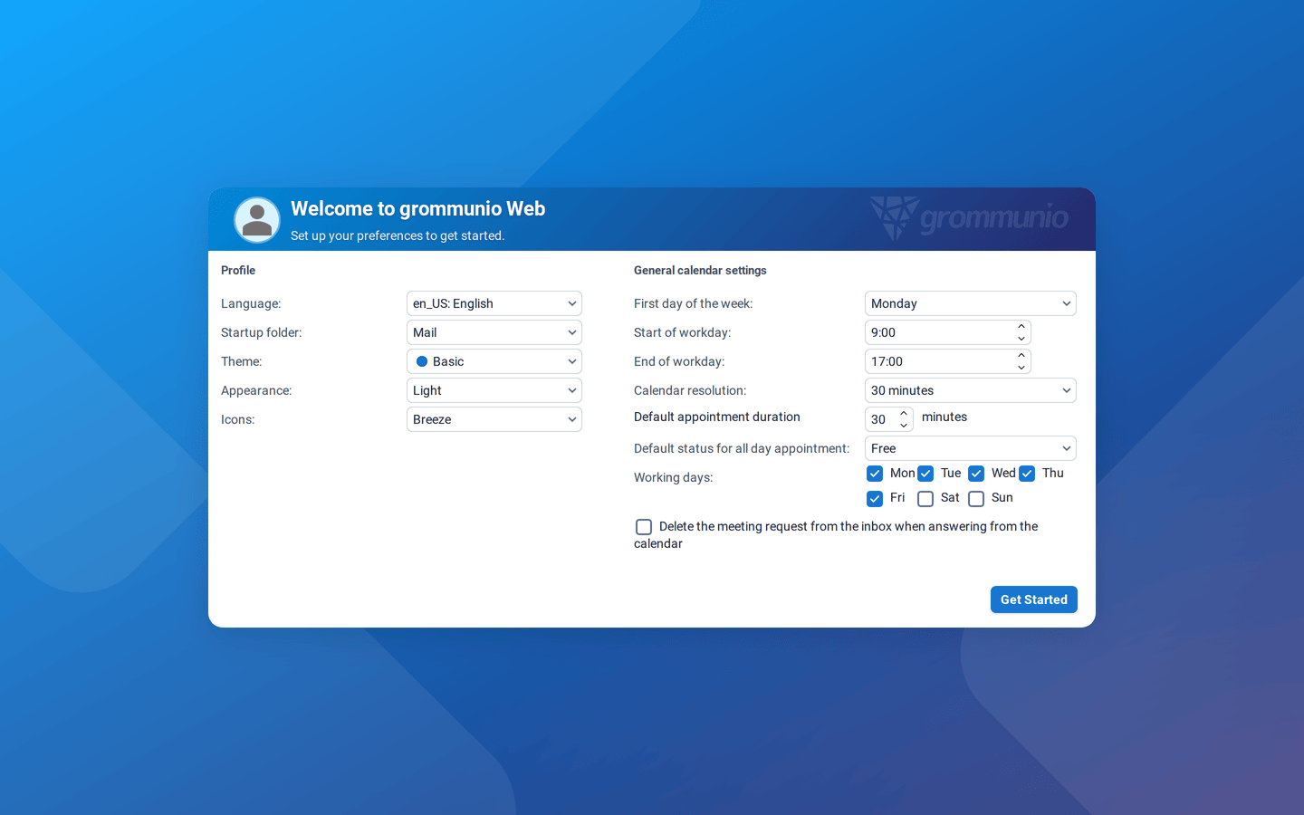Image resolution: width=1304 pixels, height=815 pixels.
Task: Click into the Start of workday time field
Action: 939,332
